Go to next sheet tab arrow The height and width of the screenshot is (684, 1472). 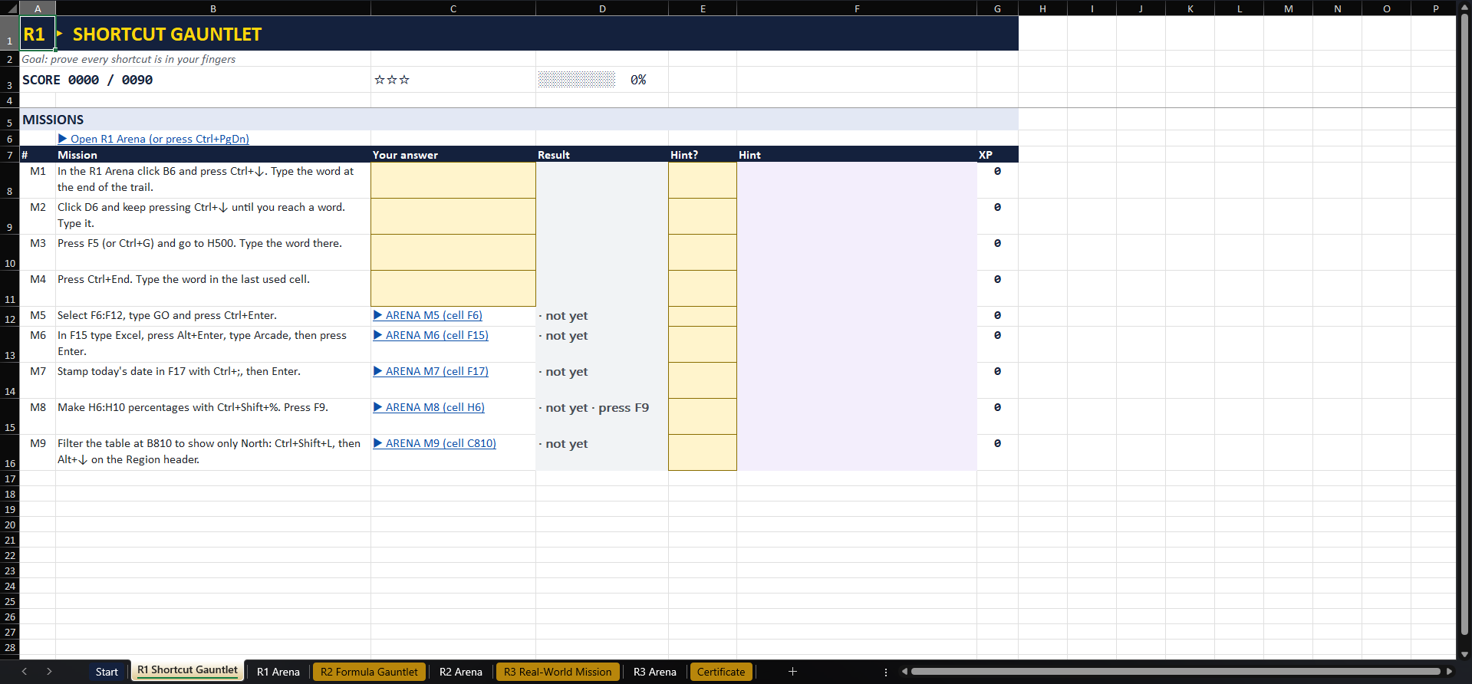(49, 672)
